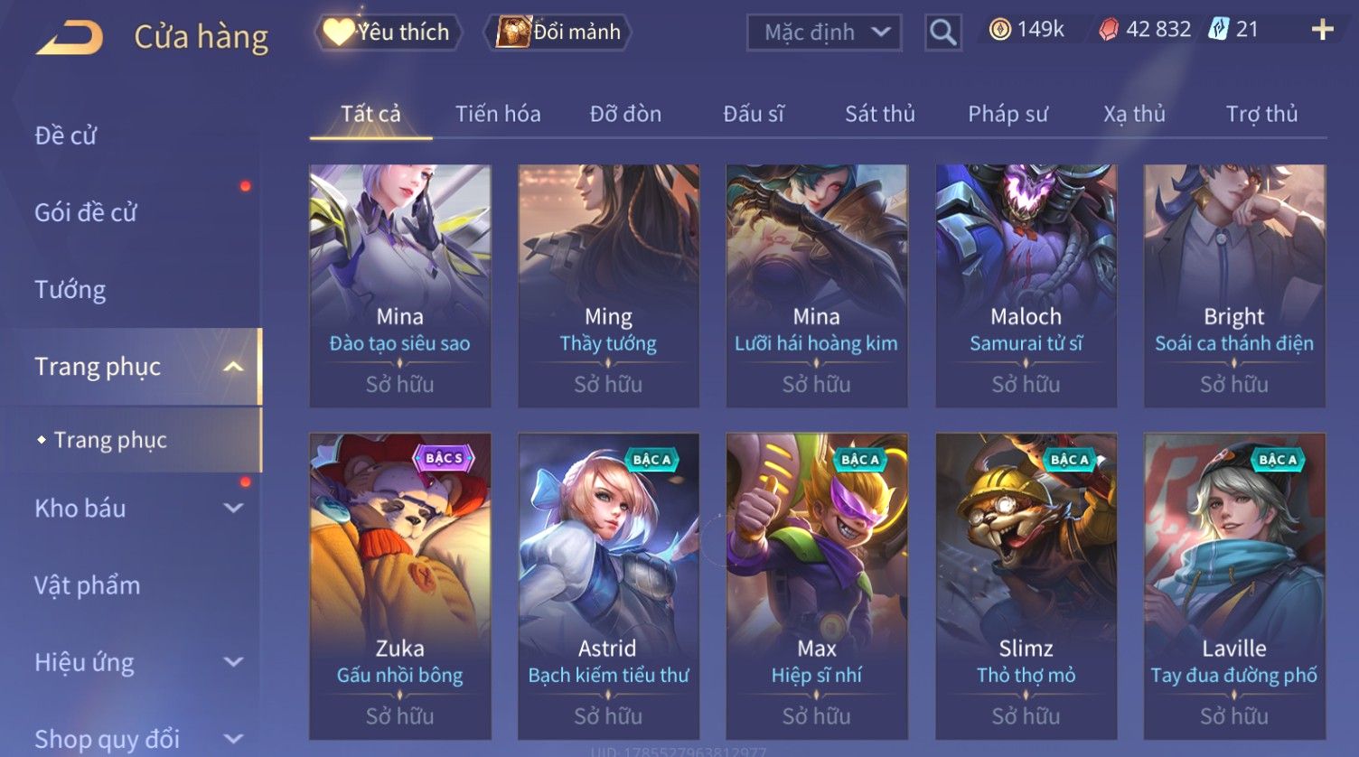Tap the red ruby currency icon
This screenshot has height=757, width=1359.
(1108, 30)
